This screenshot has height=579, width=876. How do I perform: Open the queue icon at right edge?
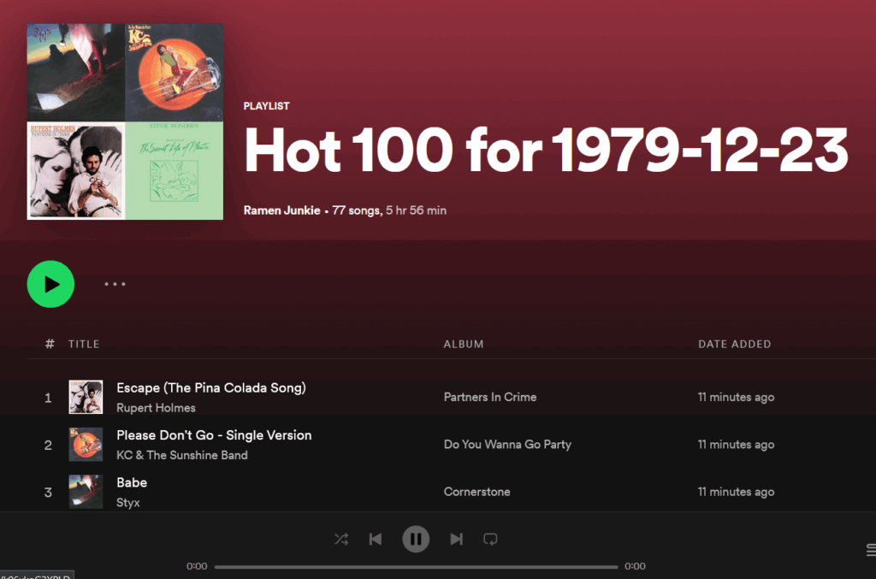pyautogui.click(x=871, y=550)
